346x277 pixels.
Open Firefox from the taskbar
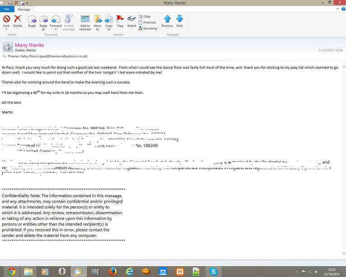click(112, 271)
